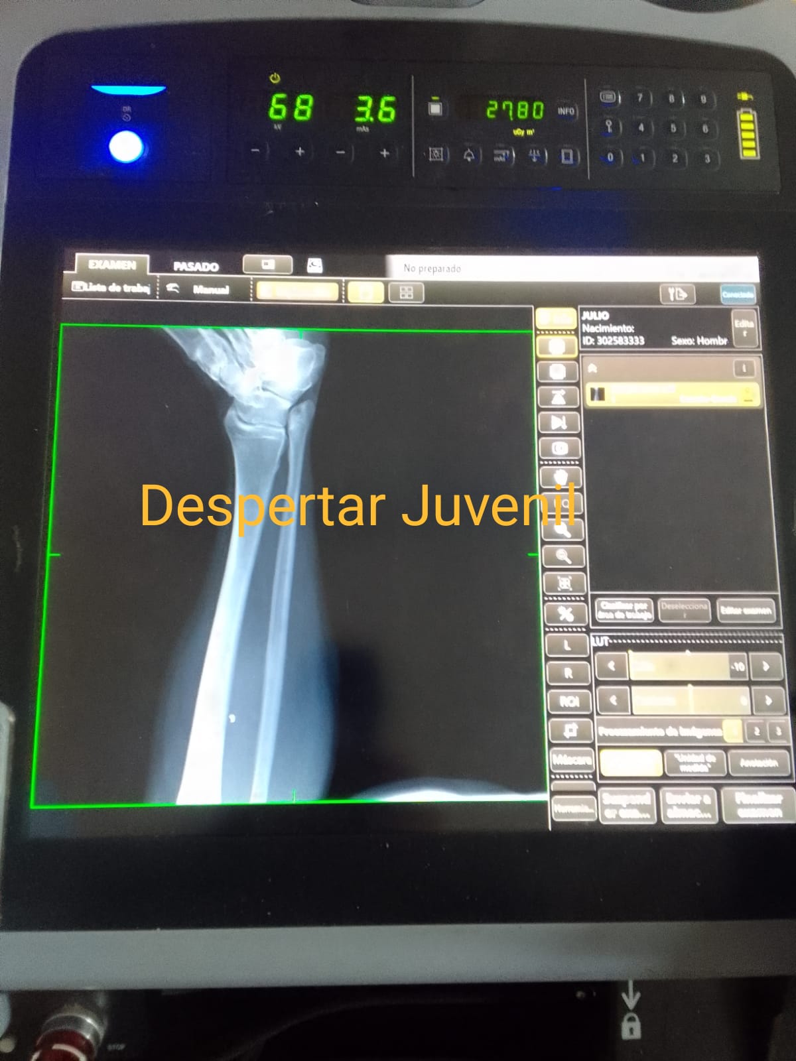Select the highlighted exam thumbnail entry
The height and width of the screenshot is (1061, 796).
coord(673,395)
